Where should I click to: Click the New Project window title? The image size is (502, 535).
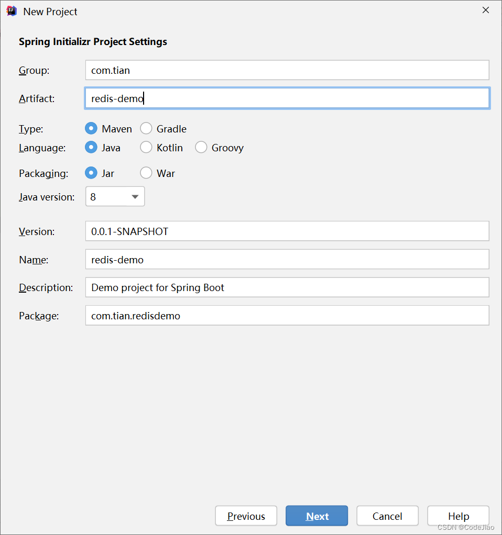(x=50, y=12)
